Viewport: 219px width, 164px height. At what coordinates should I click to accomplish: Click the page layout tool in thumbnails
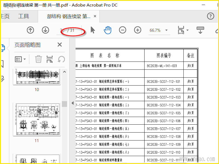(50, 59)
